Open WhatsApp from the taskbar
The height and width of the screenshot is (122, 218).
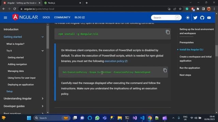[x=97, y=118]
